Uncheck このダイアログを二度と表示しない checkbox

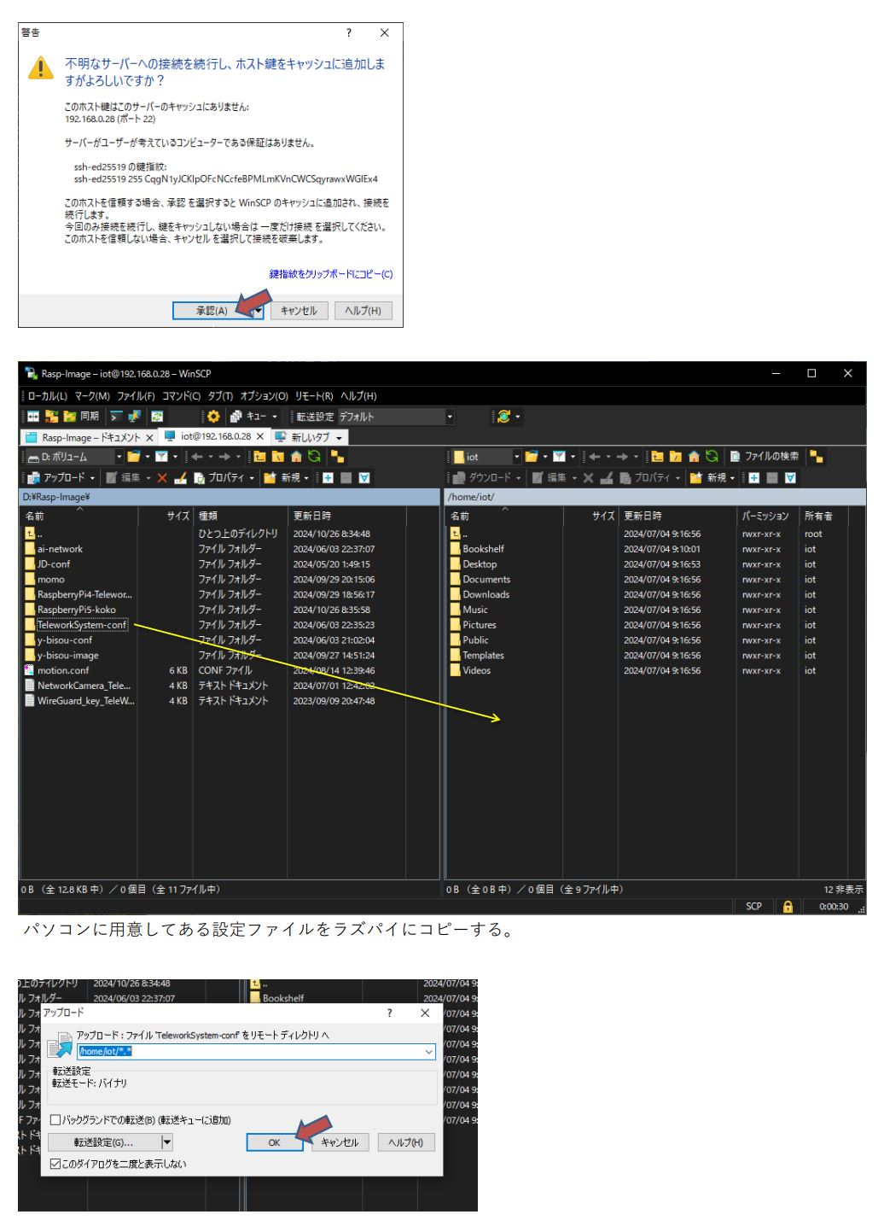point(55,1164)
